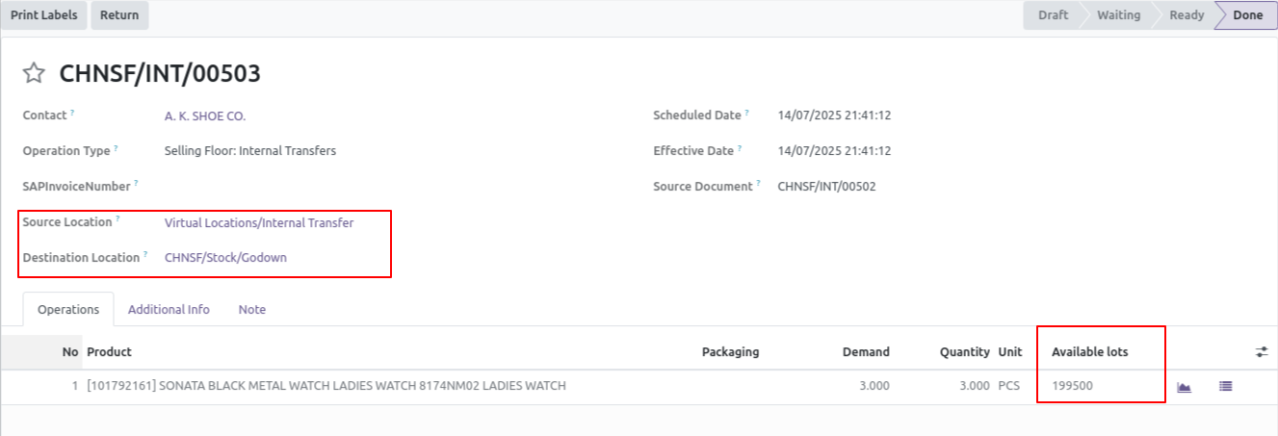Click help mark beside Scheduled Date

(x=746, y=113)
